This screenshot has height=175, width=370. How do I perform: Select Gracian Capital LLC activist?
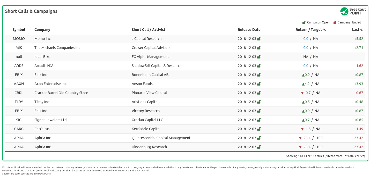pos(147,120)
